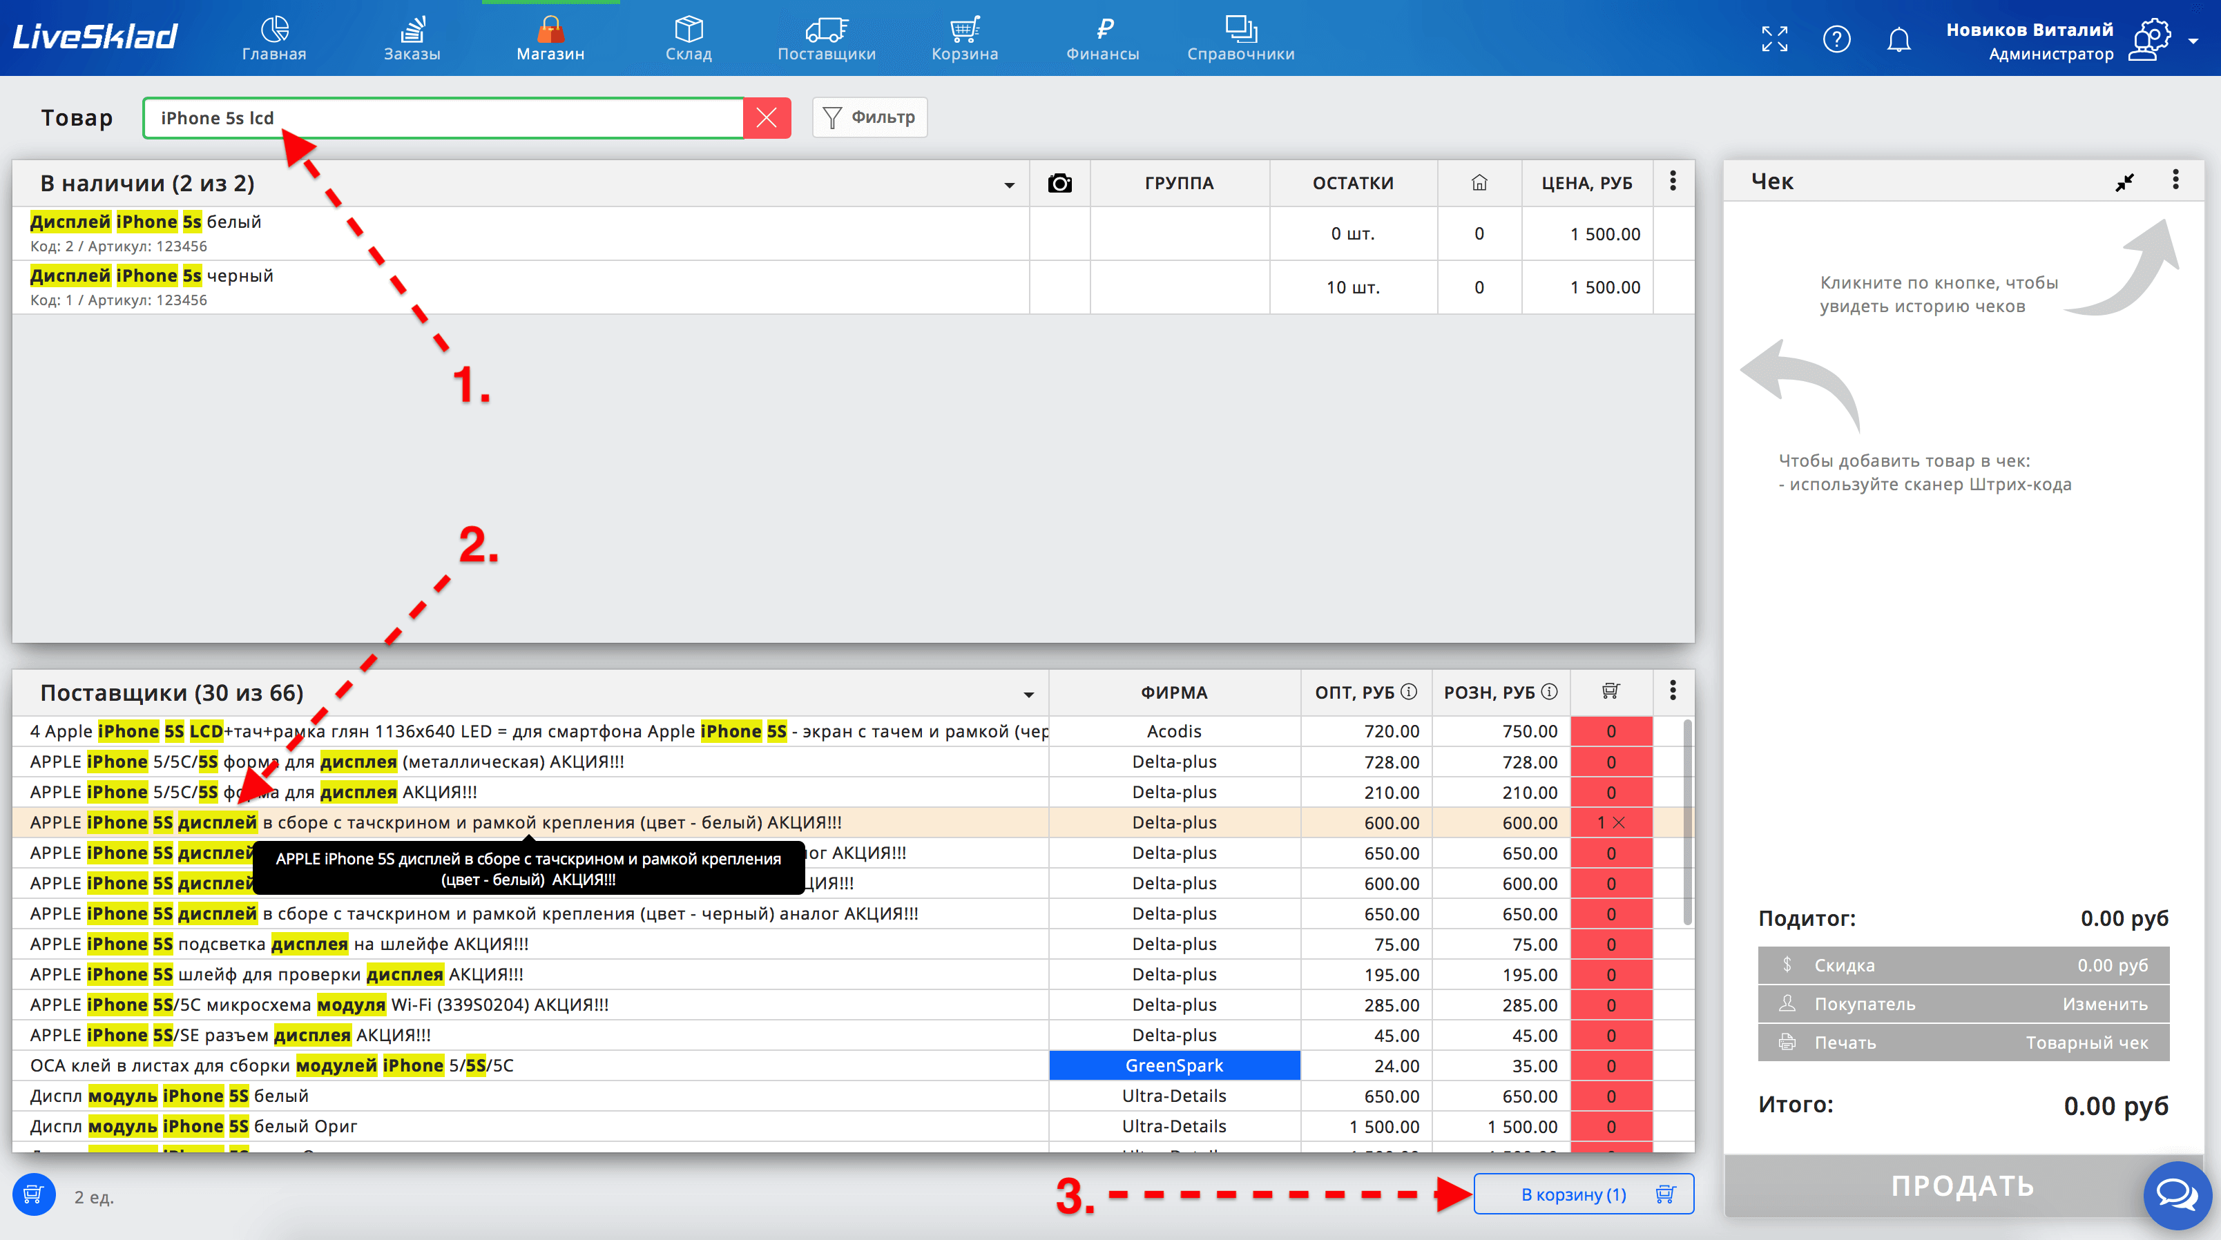The width and height of the screenshot is (2221, 1240).
Task: Click the product search input field
Action: [443, 118]
